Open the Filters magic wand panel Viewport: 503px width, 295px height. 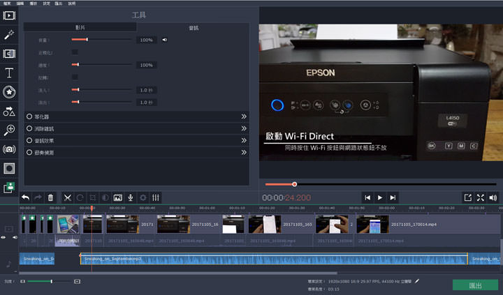pos(9,35)
